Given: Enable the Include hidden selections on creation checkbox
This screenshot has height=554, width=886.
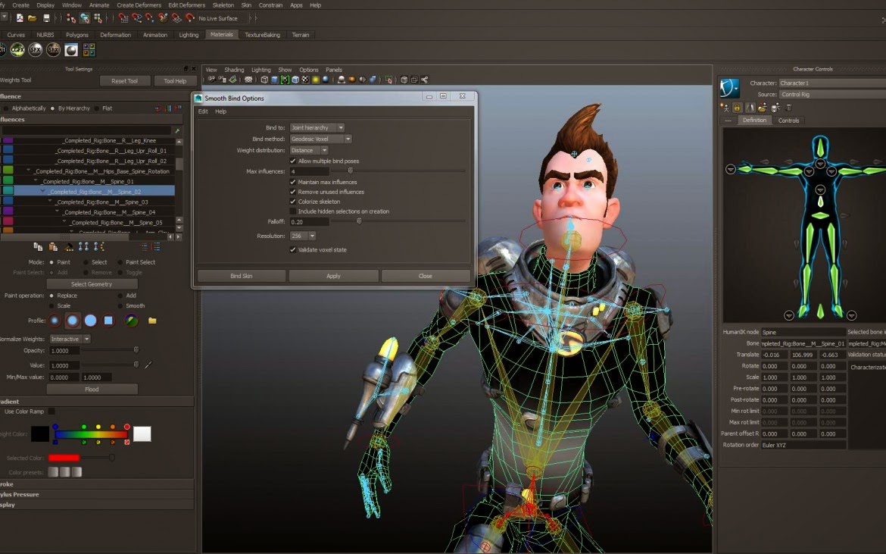Looking at the screenshot, I should tap(293, 211).
